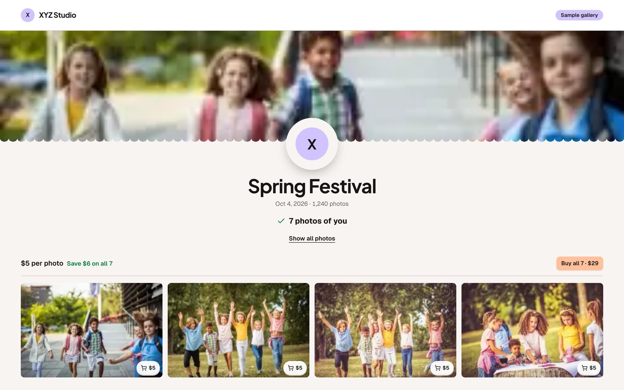Click the Save $6 on all 7 text
This screenshot has height=390, width=624.
click(90, 263)
